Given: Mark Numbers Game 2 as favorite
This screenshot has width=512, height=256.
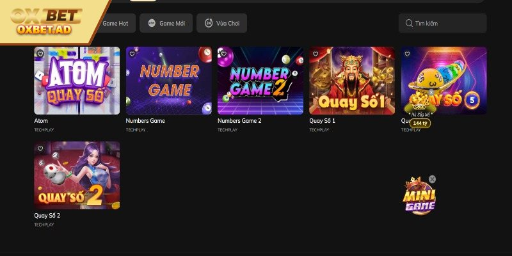Looking at the screenshot, I should click(223, 54).
